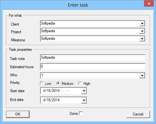Focus the Estimated hours field
156x124 pixels.
93,67
